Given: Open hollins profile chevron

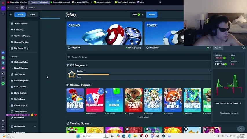Looking at the screenshot, I should pyautogui.click(x=85, y=71).
